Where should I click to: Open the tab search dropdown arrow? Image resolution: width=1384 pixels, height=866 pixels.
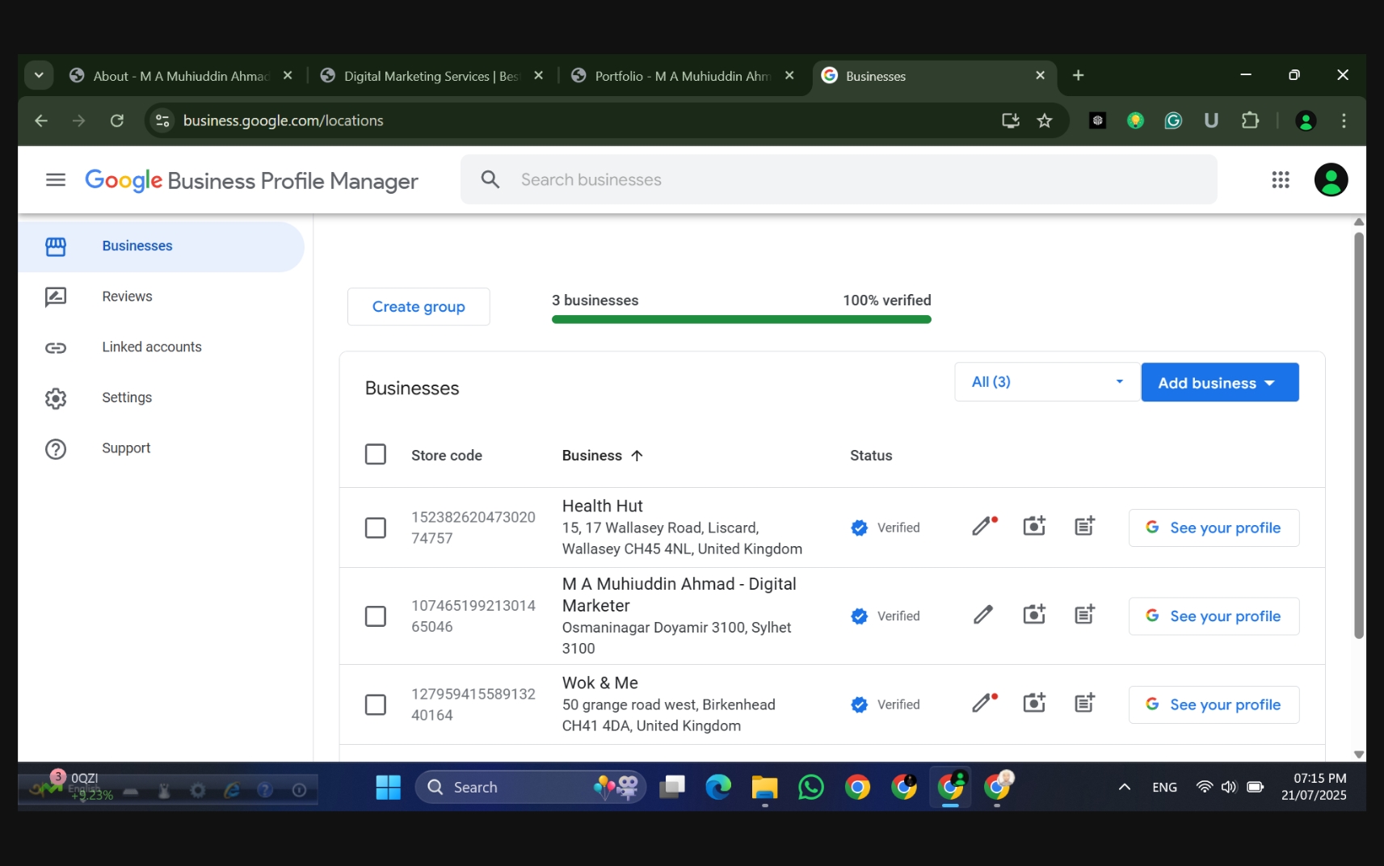(39, 75)
